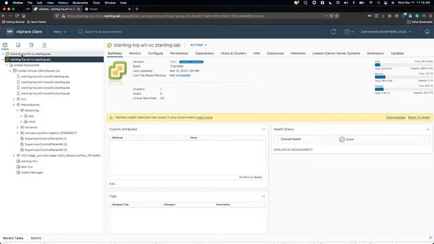Collapse the VxRail-Datacenter tree node
This screenshot has height=244, width=434.
(x=7, y=65)
